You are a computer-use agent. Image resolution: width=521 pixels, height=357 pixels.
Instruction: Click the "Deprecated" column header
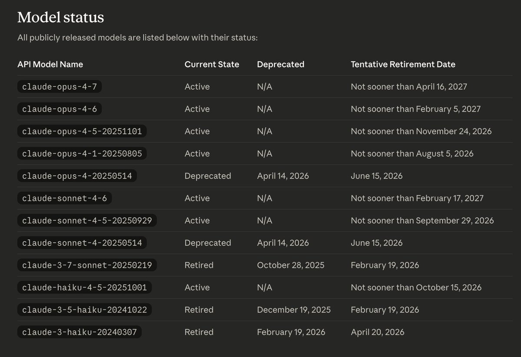[x=280, y=64]
